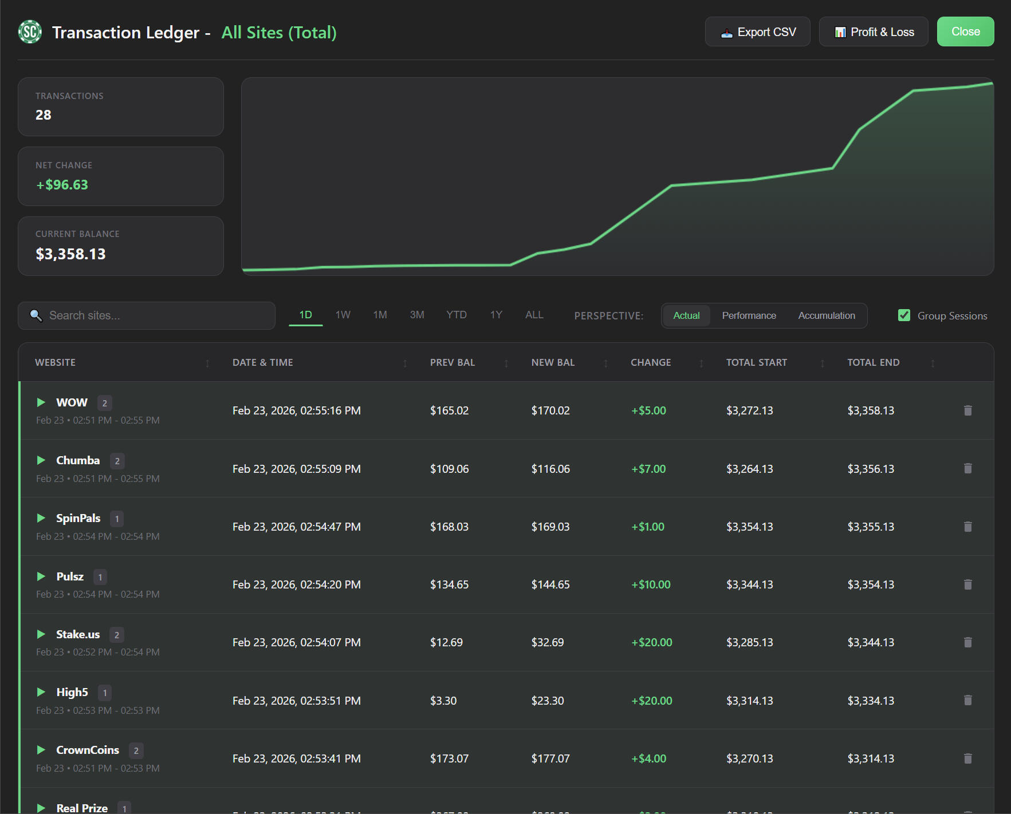This screenshot has height=814, width=1011.
Task: Export ledger as CSV
Action: coord(757,32)
